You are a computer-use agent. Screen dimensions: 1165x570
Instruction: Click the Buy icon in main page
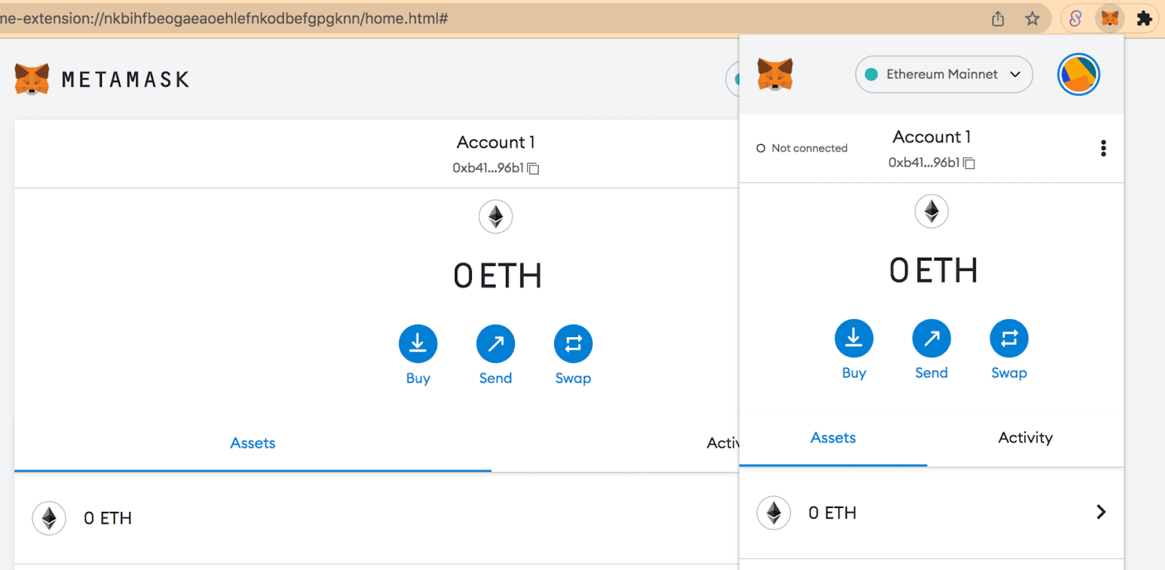(x=418, y=344)
